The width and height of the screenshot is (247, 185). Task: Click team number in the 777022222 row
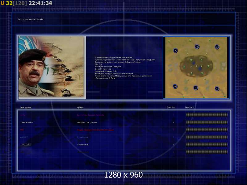coord(173,145)
